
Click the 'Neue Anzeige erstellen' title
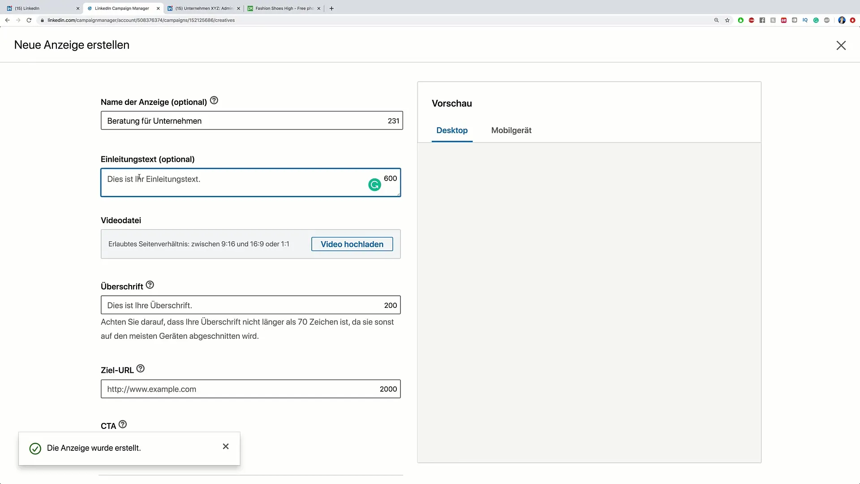click(x=72, y=45)
